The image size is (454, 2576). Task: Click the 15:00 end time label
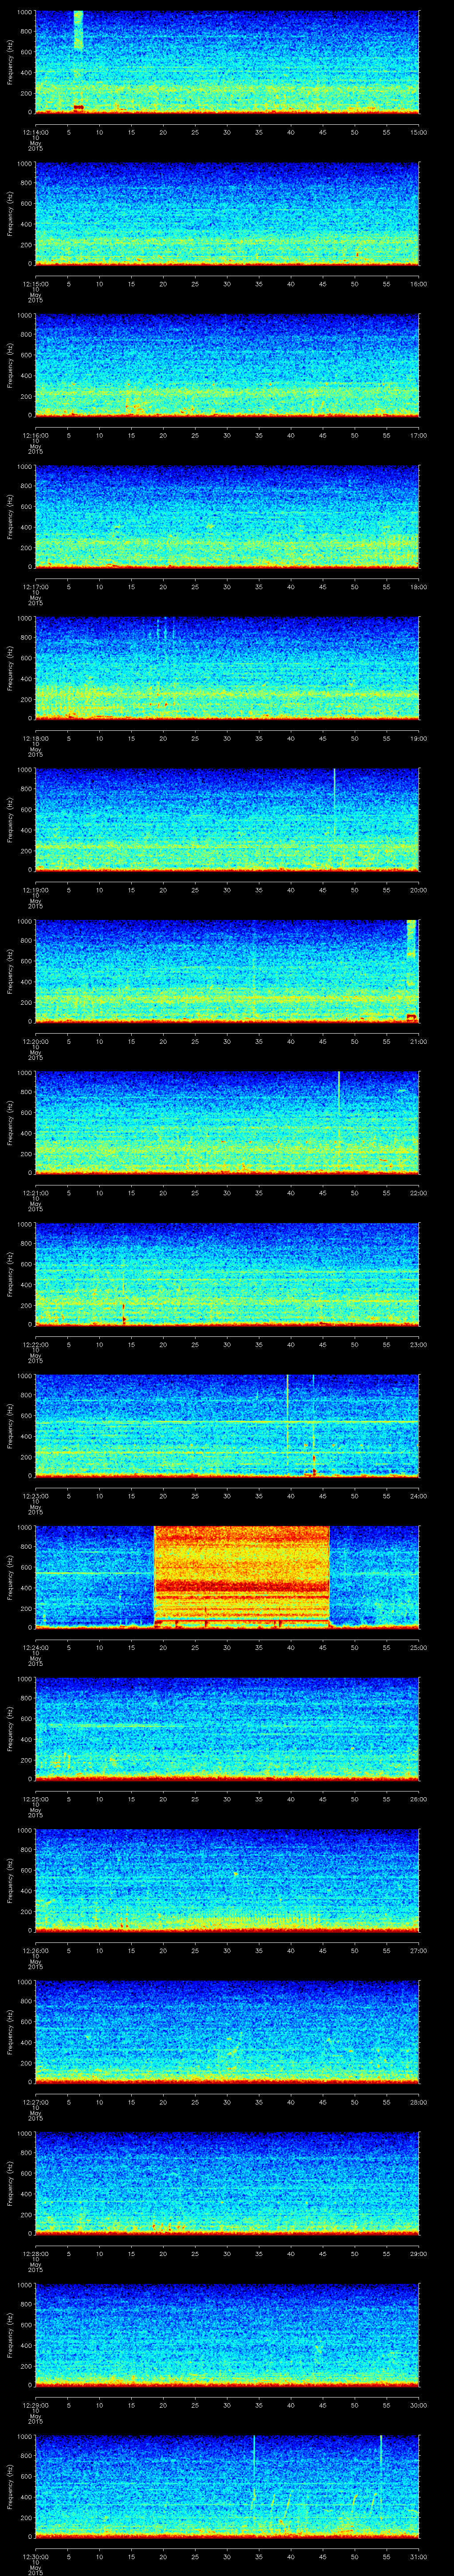(419, 132)
